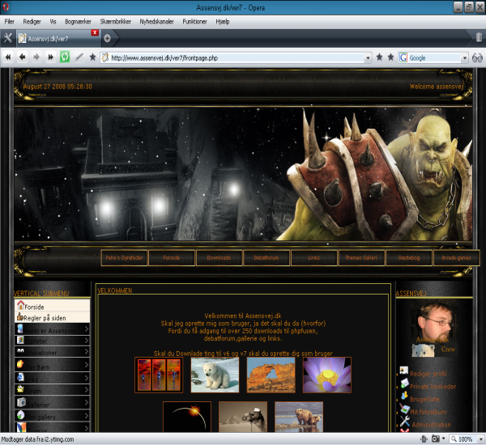Open the camel and pyramids thumbnail

tap(243, 417)
